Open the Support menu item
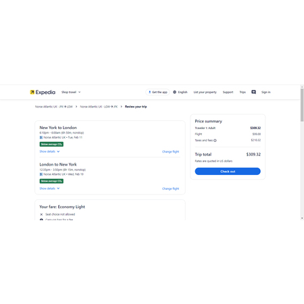The height and width of the screenshot is (304, 304). click(228, 92)
